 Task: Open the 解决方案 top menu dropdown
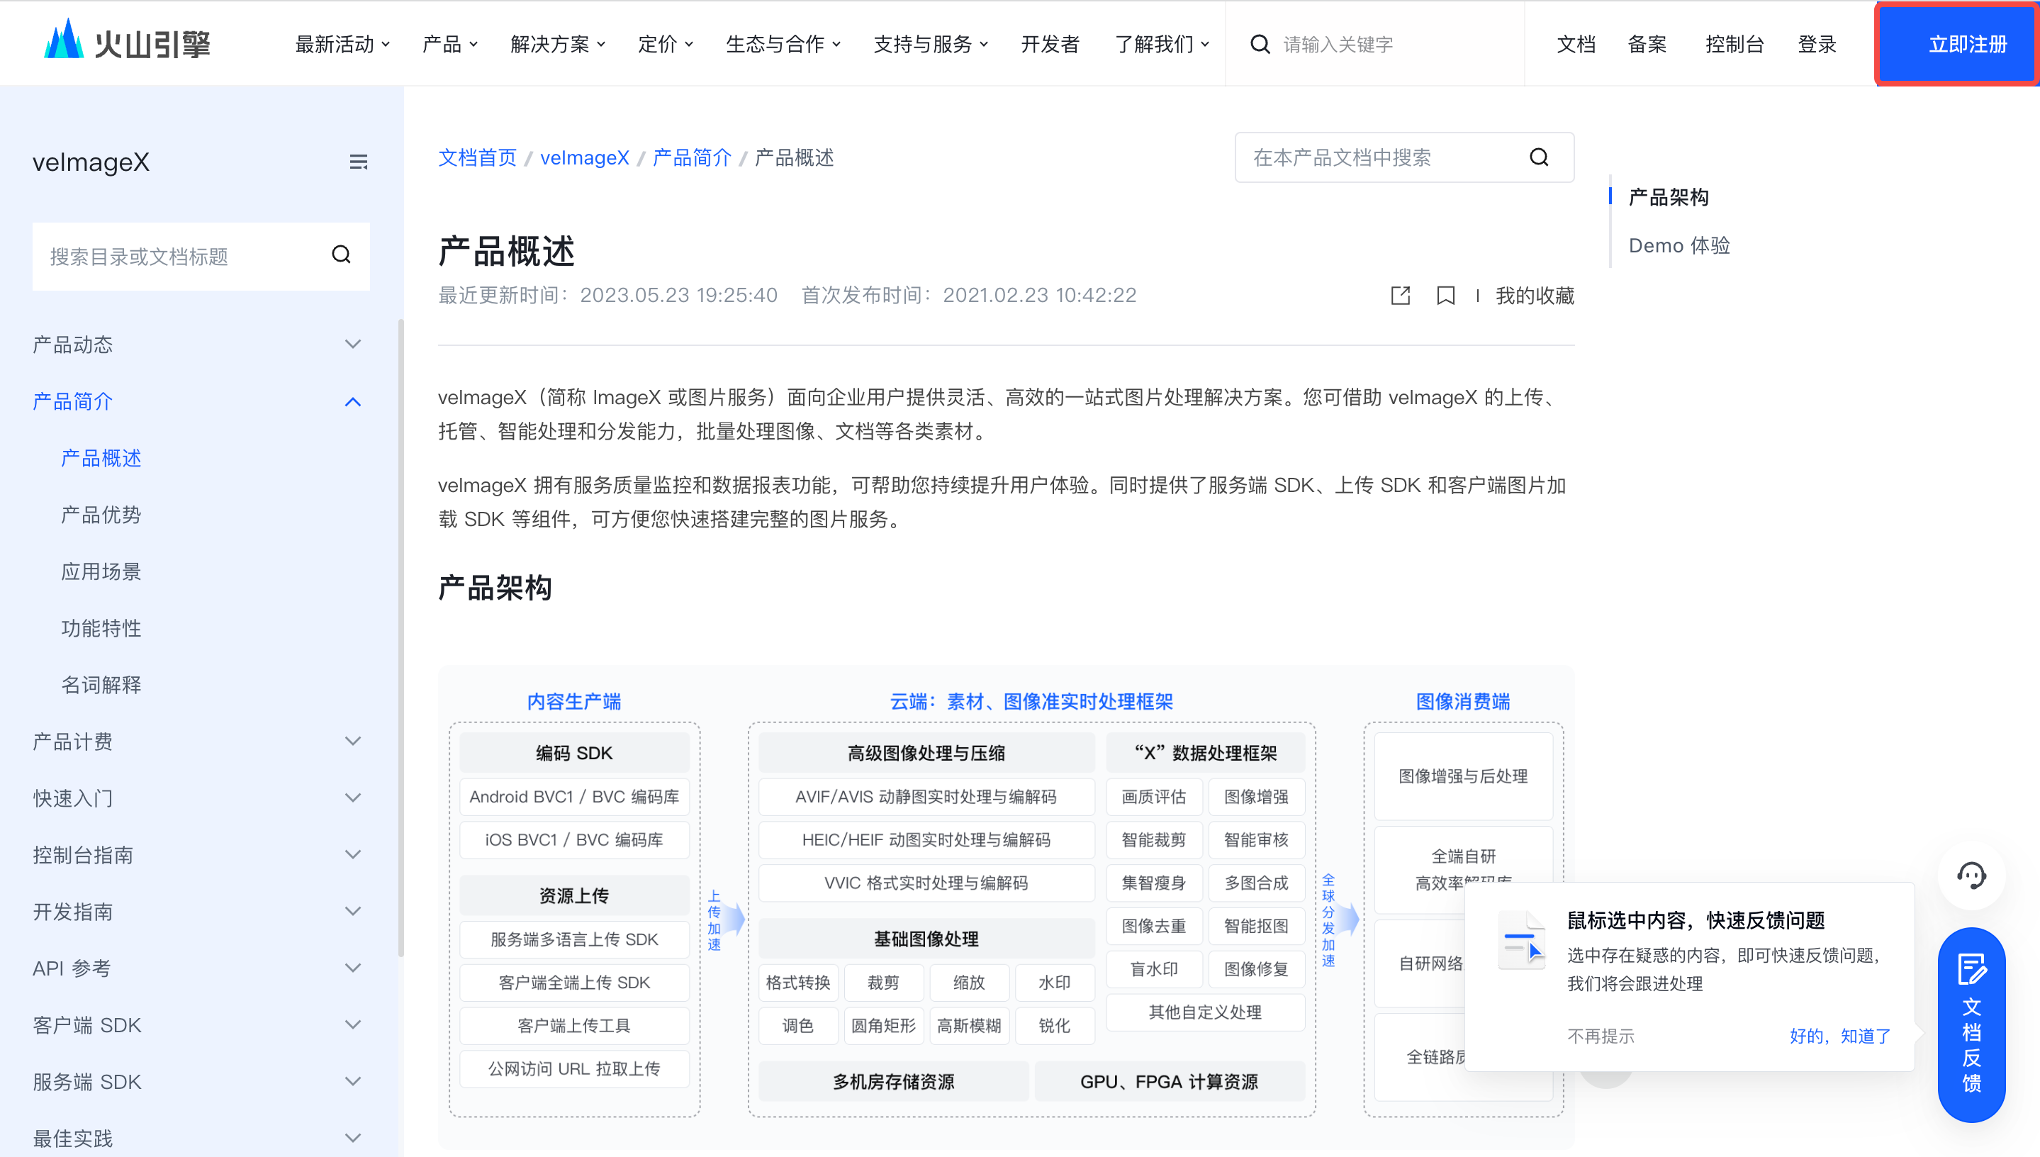coord(558,45)
